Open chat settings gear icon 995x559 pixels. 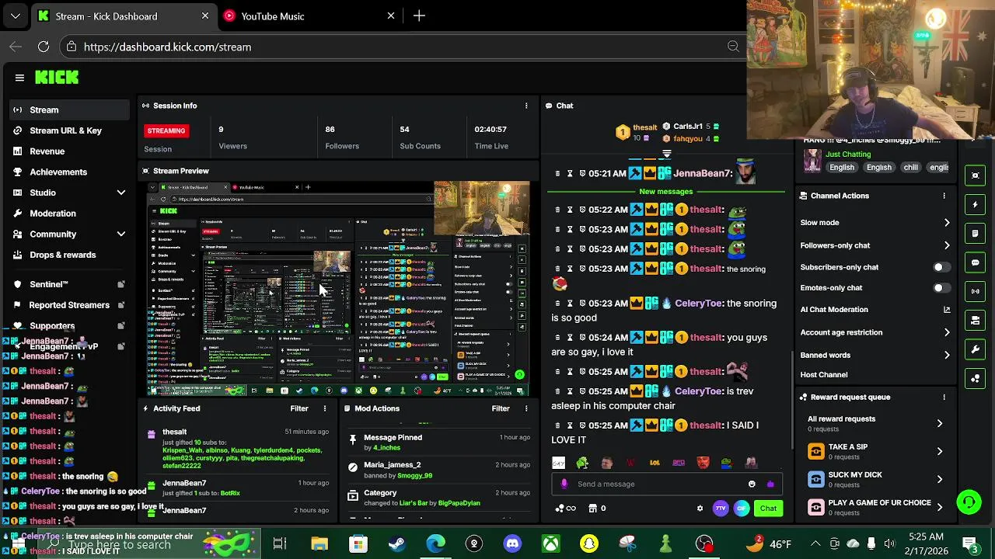tap(700, 509)
